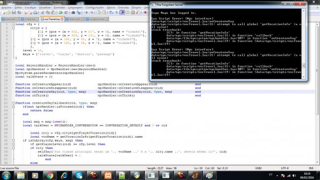This screenshot has width=320, height=180.
Task: Toggle the highlighted Indent Guide icon
Action: pos(122,13)
